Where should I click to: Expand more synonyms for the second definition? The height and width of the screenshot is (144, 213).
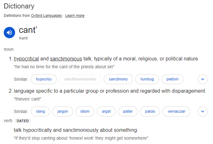tap(203, 111)
